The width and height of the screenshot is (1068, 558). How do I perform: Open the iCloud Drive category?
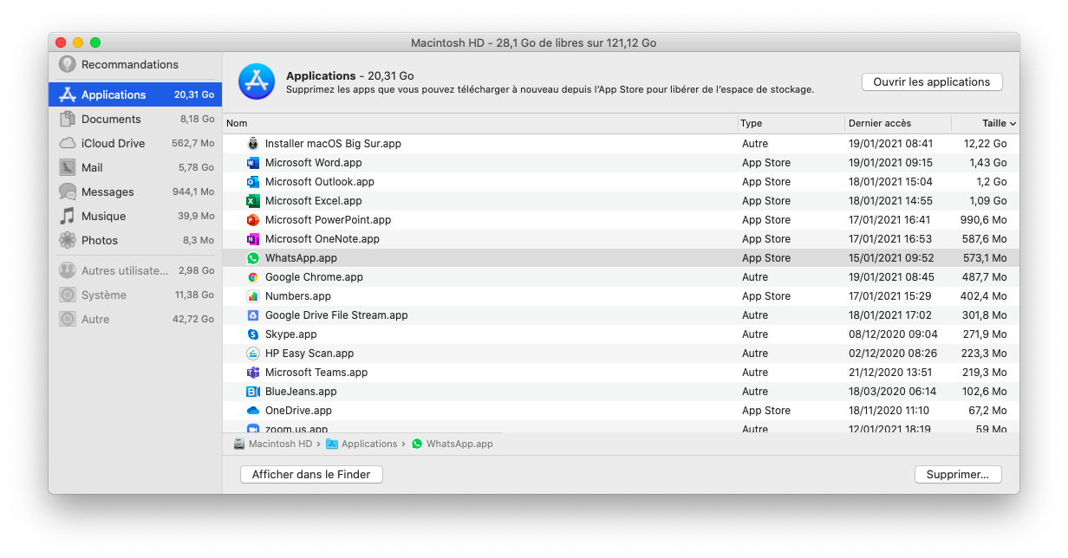pos(135,143)
